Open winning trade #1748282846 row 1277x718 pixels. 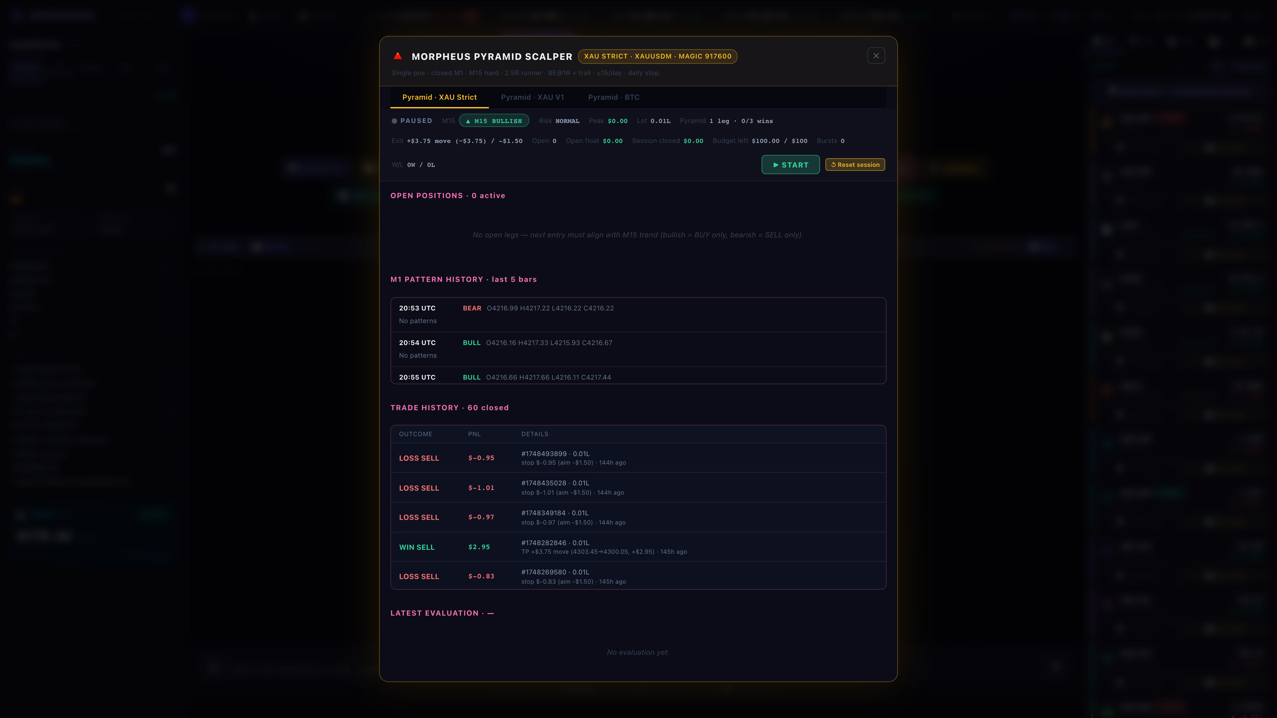click(x=638, y=547)
